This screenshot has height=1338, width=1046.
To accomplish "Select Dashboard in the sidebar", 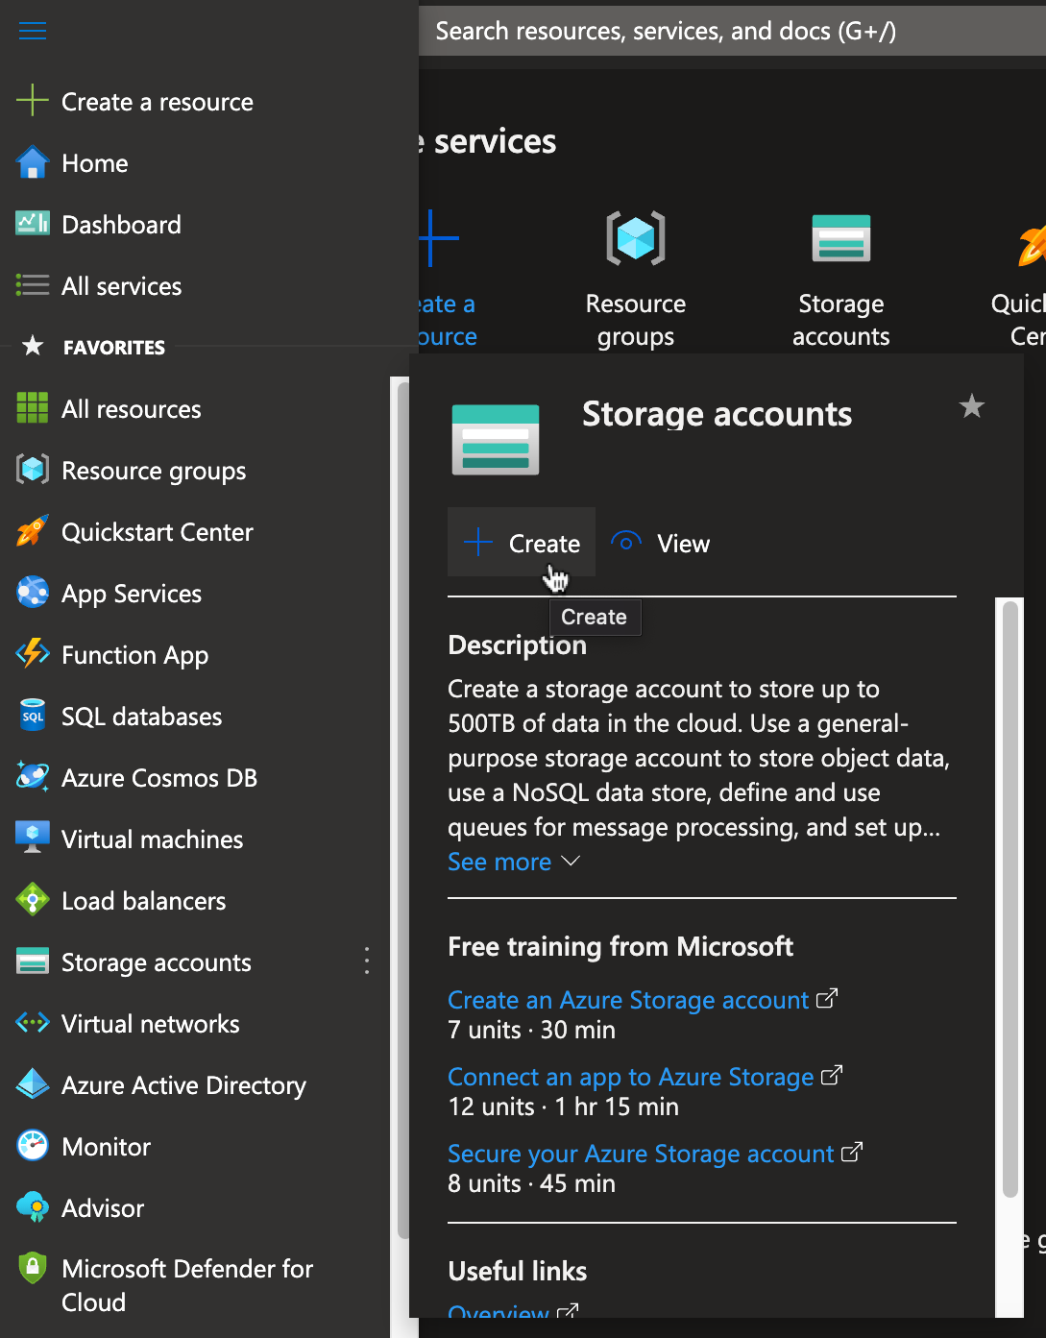I will (121, 225).
